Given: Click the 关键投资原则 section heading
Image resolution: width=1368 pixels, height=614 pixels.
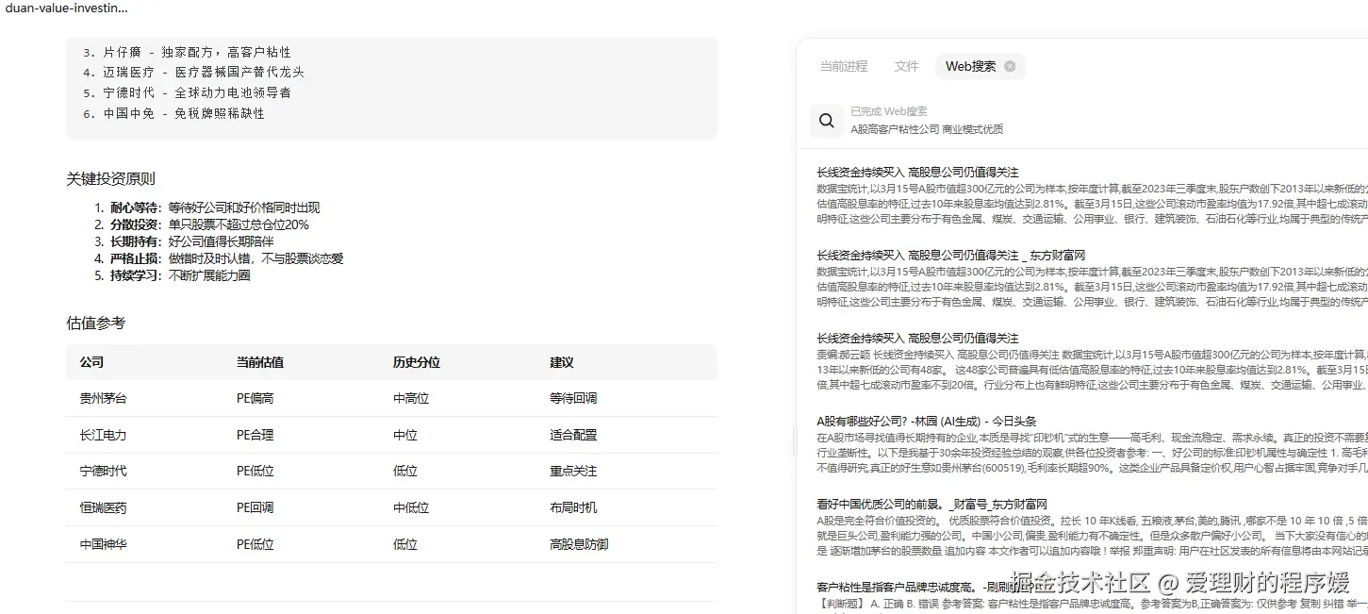Looking at the screenshot, I should coord(108,177).
